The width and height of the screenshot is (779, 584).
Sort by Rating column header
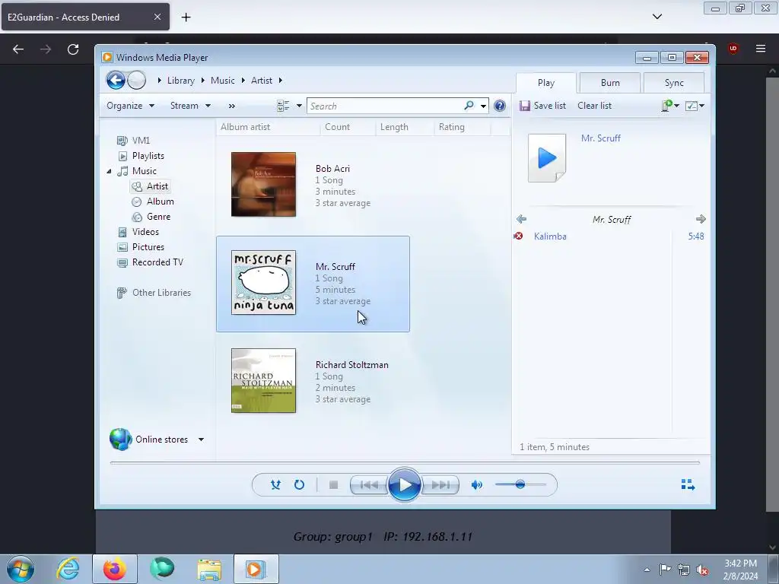tap(462, 127)
